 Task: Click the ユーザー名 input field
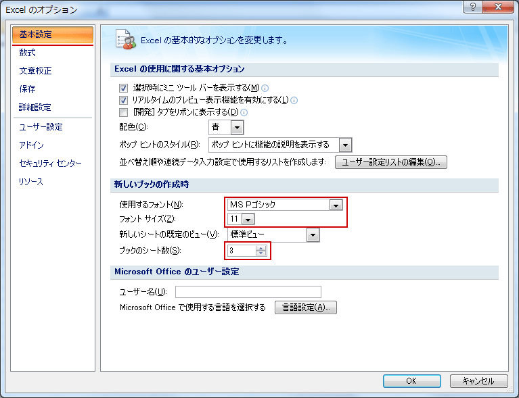[248, 292]
